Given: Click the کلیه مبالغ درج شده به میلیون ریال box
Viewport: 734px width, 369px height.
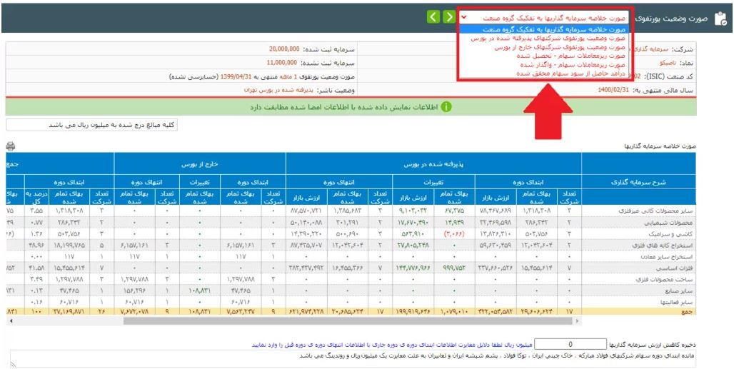Looking at the screenshot, I should point(92,126).
